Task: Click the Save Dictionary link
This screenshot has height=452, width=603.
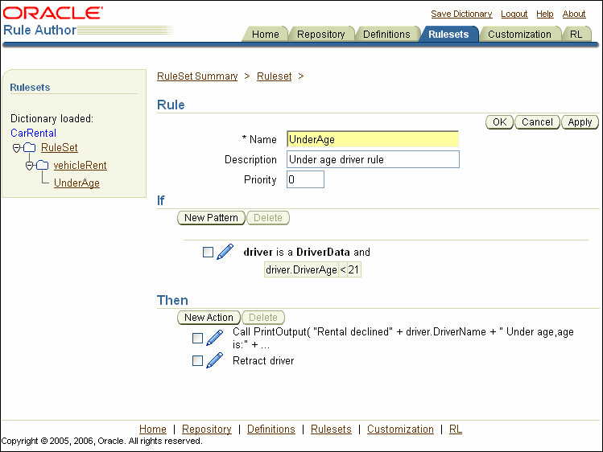Action: tap(461, 14)
